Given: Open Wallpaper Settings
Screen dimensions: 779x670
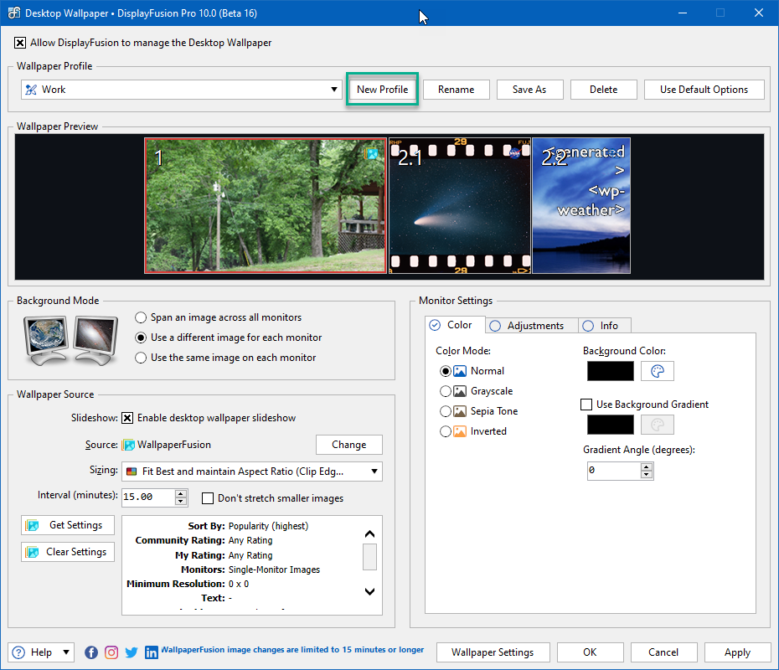Looking at the screenshot, I should (493, 652).
